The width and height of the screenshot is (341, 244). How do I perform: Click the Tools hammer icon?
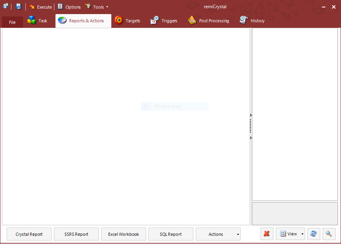(x=88, y=6)
